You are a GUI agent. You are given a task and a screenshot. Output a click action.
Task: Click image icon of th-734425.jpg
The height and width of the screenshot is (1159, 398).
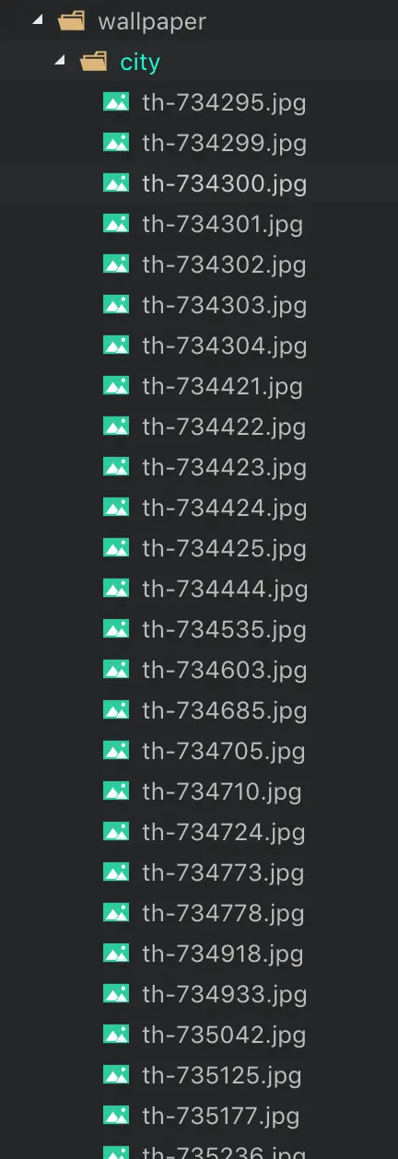116,548
